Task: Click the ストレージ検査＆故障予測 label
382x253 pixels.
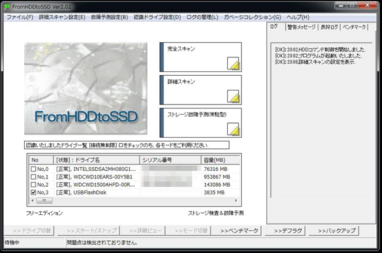Action: [216, 213]
